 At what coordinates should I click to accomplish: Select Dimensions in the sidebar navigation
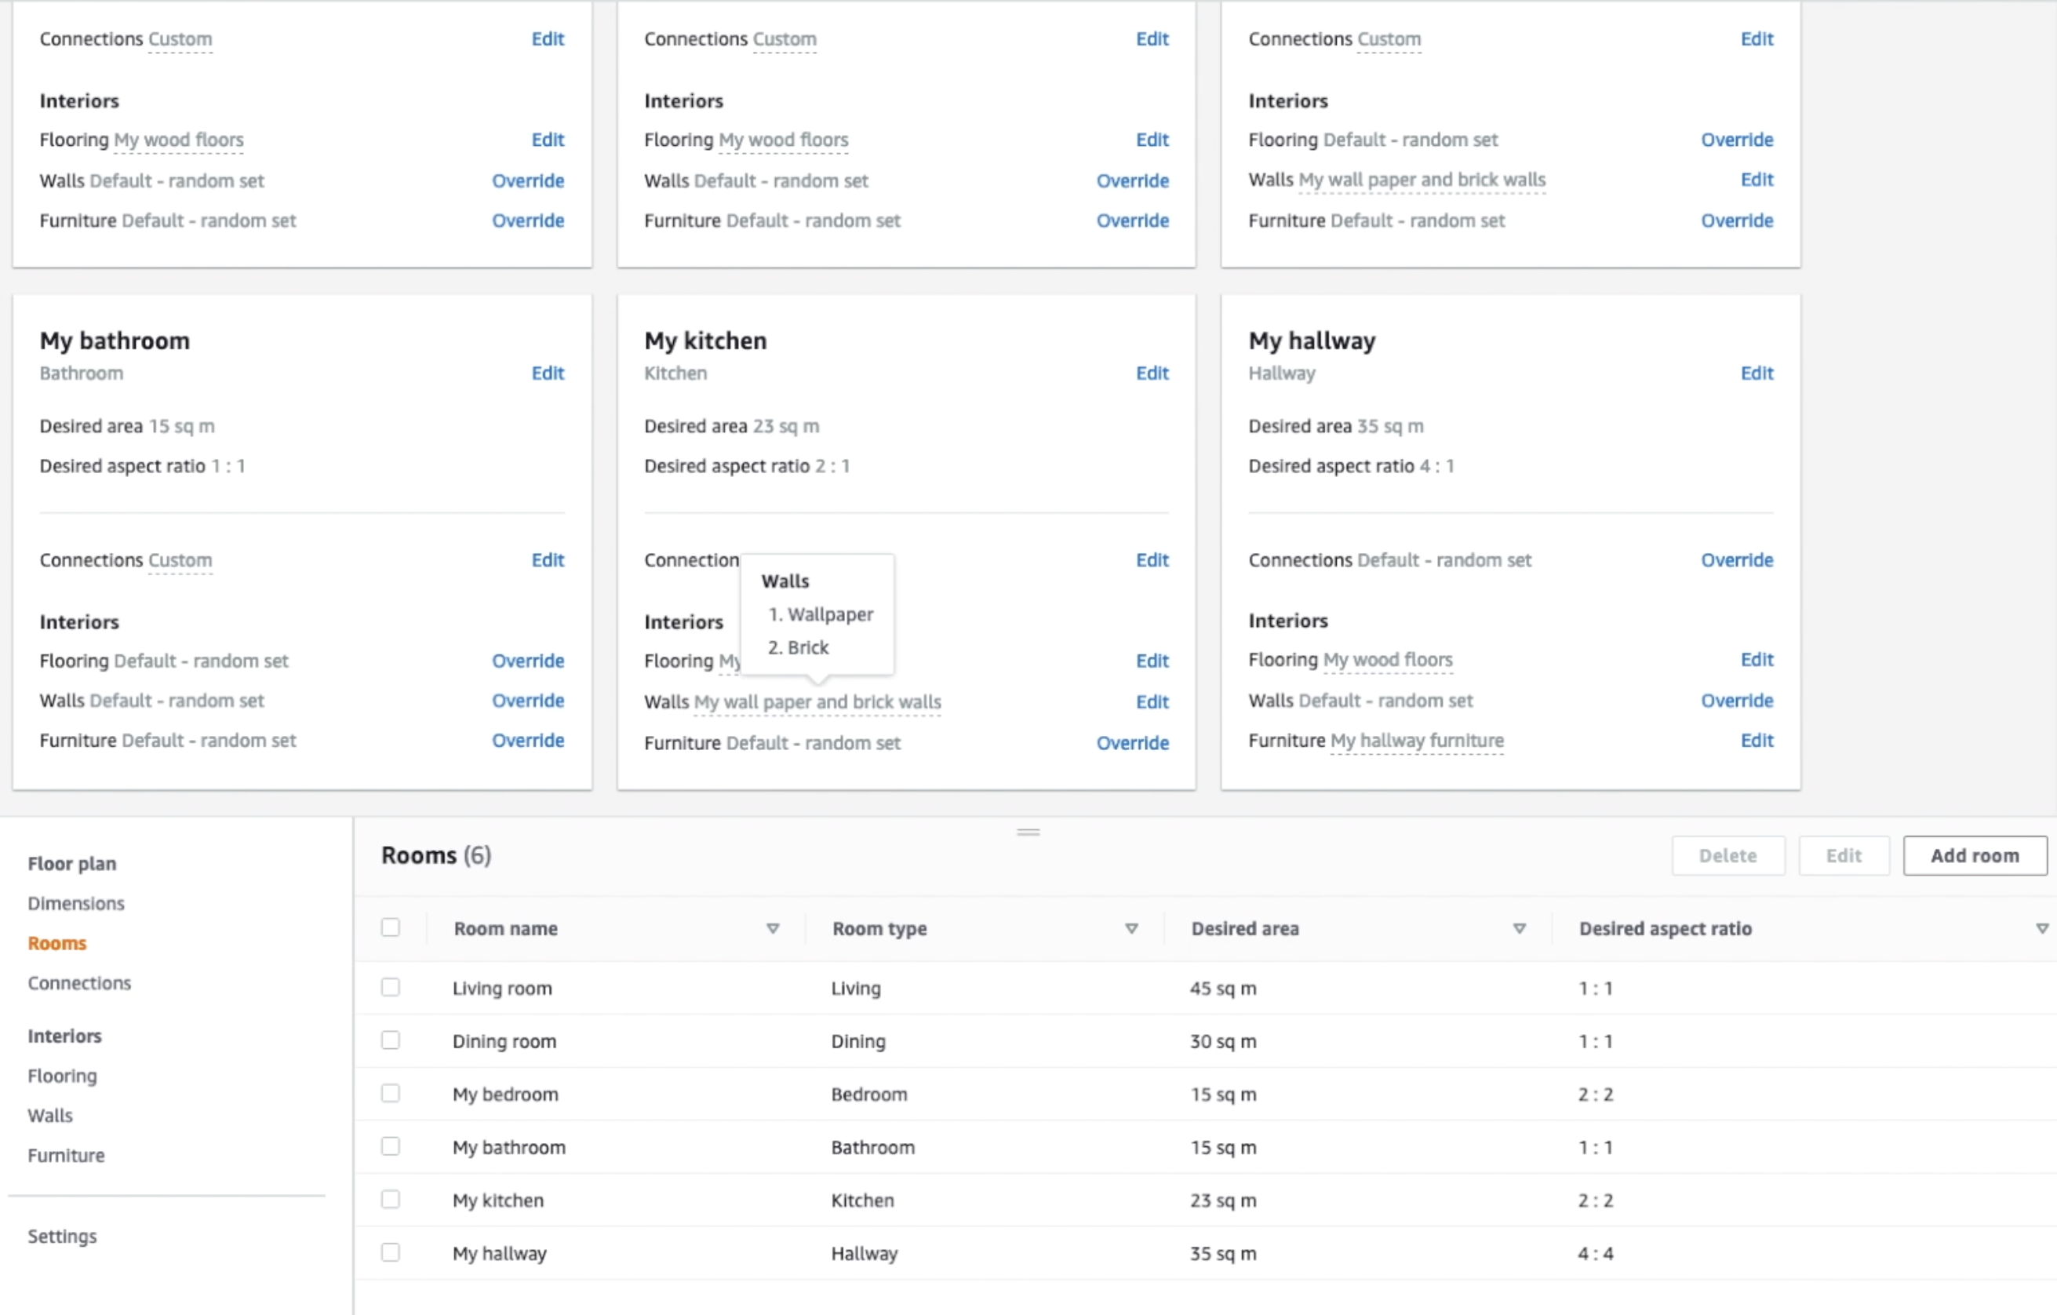[x=75, y=903]
